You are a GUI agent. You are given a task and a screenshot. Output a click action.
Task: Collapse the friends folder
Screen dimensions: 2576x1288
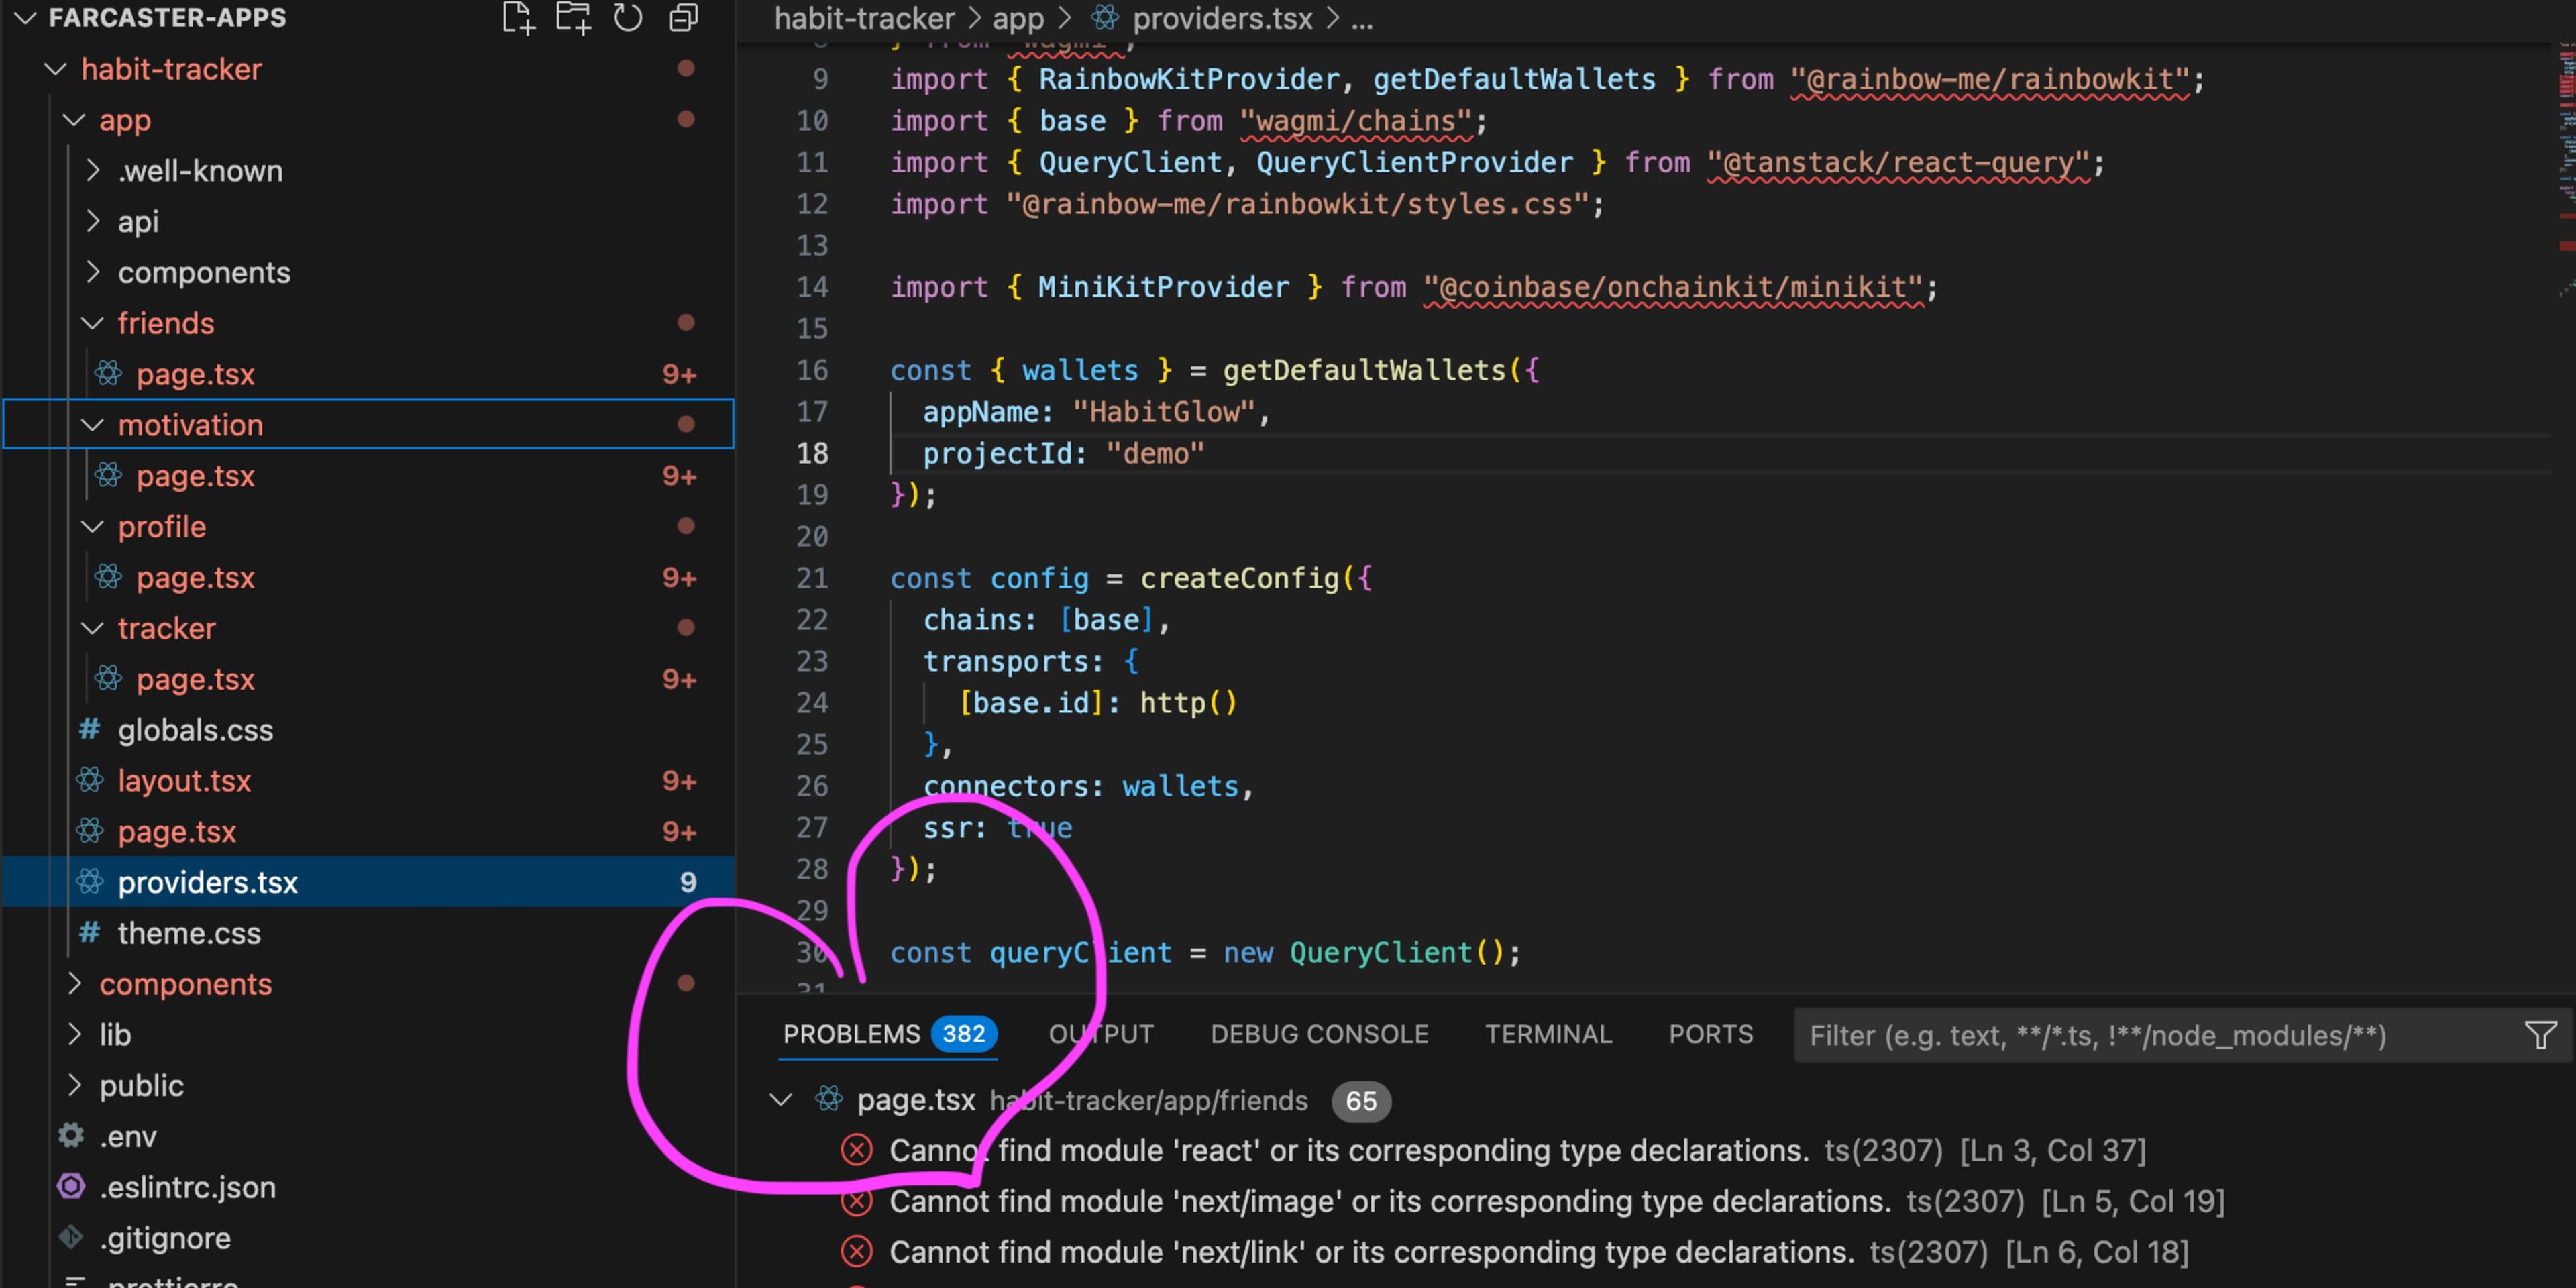(x=93, y=323)
